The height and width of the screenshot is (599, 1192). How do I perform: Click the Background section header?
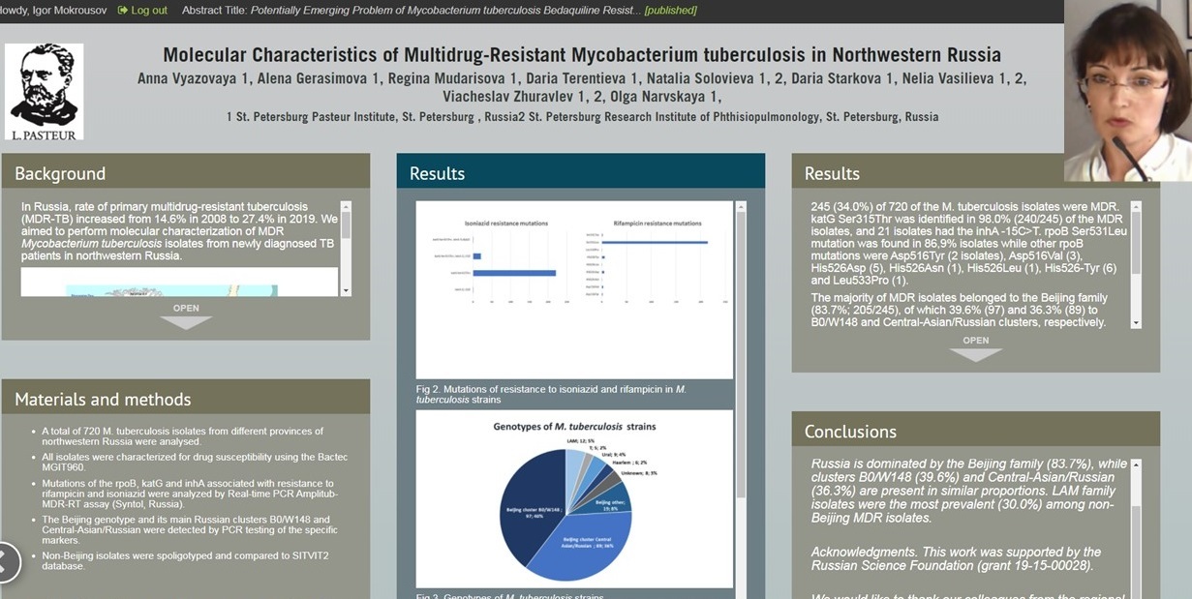[186, 172]
